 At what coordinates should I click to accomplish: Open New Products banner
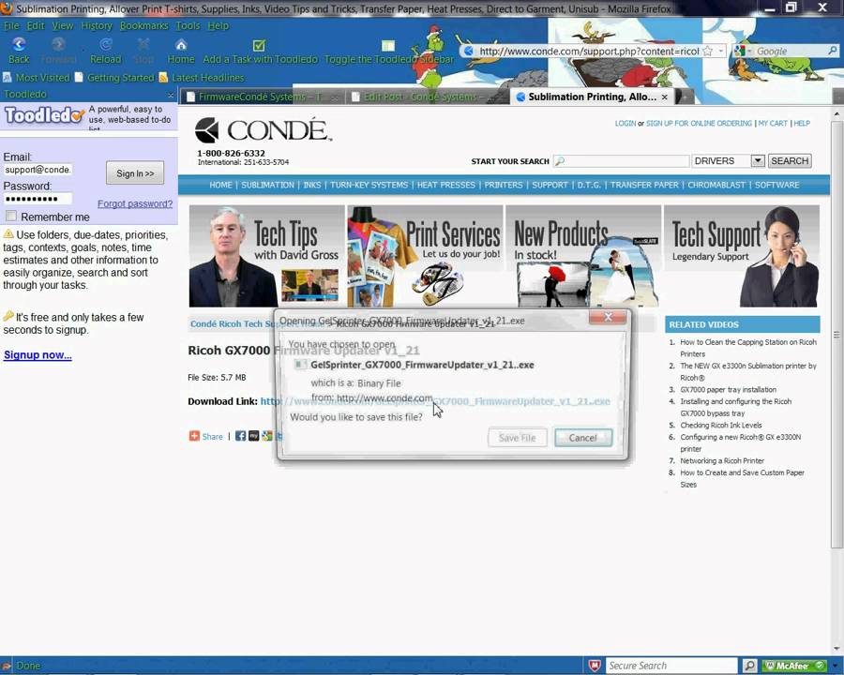[583, 256]
